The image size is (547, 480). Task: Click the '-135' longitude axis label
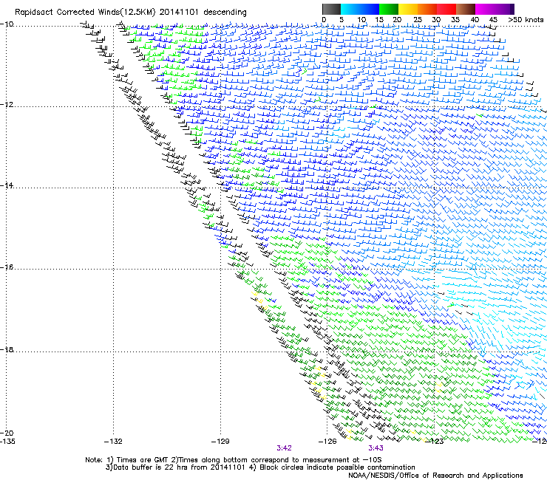7,442
